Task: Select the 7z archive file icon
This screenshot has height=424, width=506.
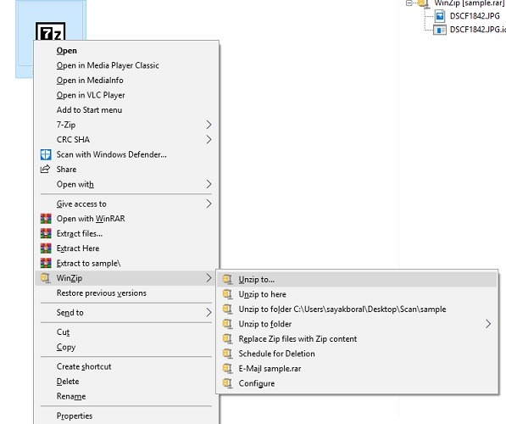Action: click(50, 31)
